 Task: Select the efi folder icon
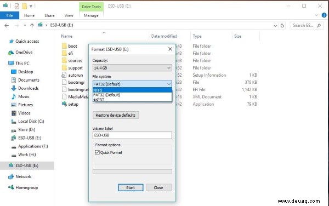[x=64, y=53]
